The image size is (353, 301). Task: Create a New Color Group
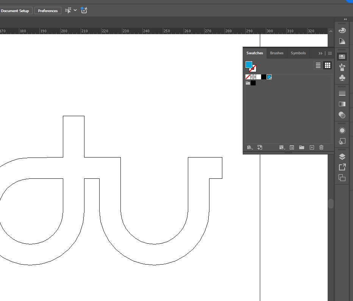point(301,147)
